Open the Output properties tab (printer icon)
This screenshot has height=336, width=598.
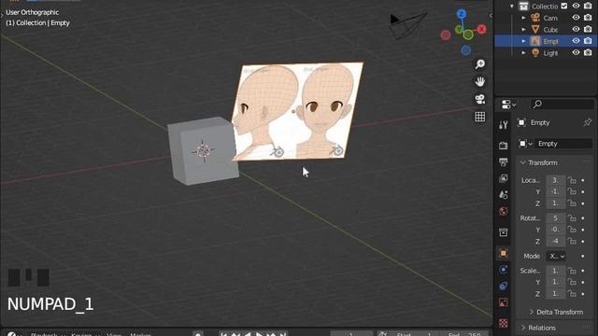point(503,161)
